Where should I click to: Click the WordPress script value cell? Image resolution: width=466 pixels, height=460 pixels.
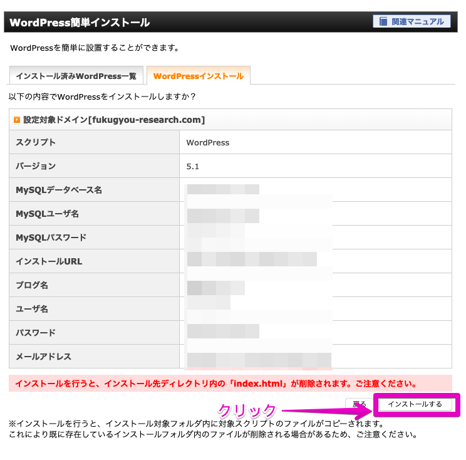[315, 142]
